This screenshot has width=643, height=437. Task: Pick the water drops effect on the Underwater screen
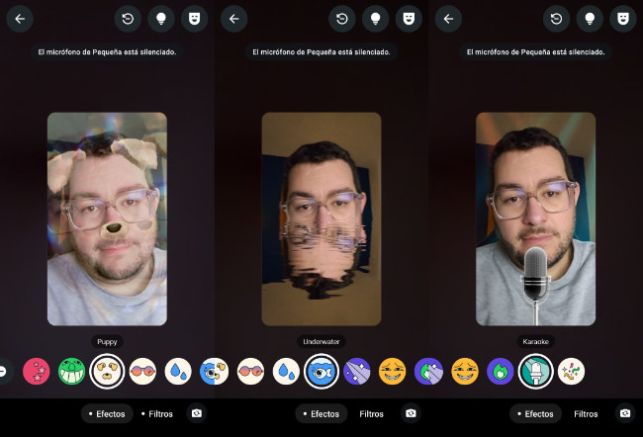(x=286, y=372)
